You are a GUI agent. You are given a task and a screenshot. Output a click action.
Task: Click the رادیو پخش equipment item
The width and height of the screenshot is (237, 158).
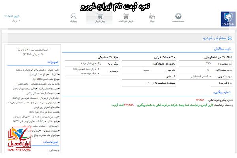[x=53, y=121]
